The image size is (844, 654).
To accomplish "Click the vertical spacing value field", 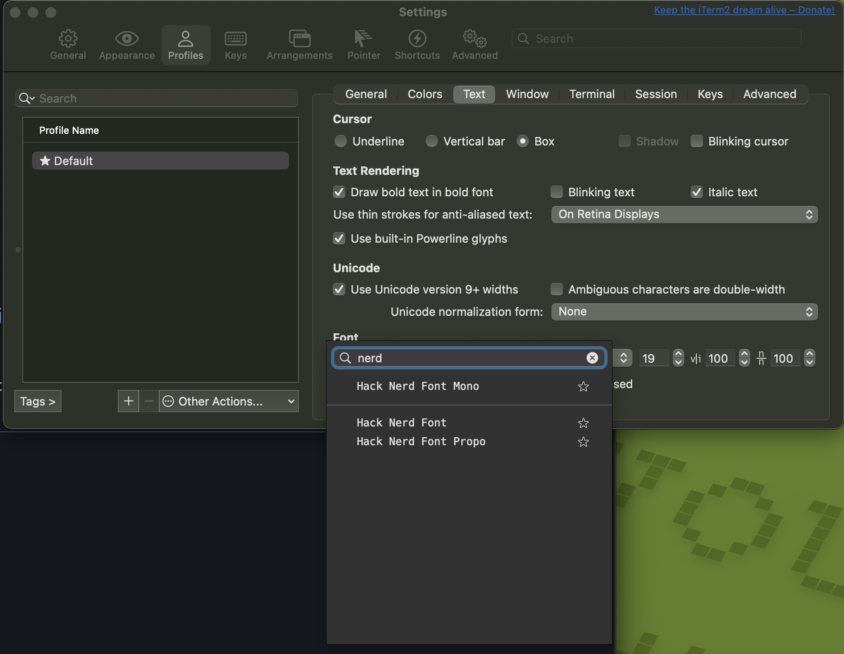I will 785,358.
